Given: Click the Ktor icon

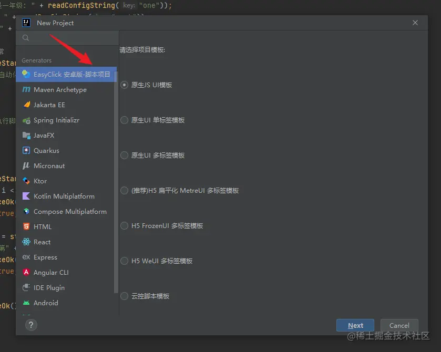Looking at the screenshot, I should click(26, 181).
